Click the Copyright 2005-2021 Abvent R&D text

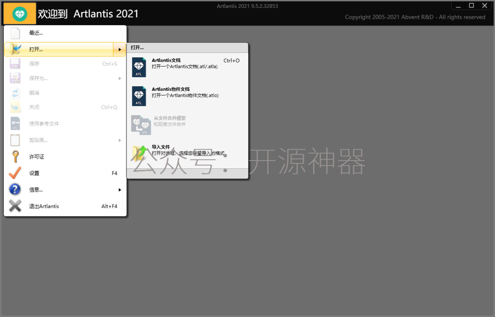(415, 17)
